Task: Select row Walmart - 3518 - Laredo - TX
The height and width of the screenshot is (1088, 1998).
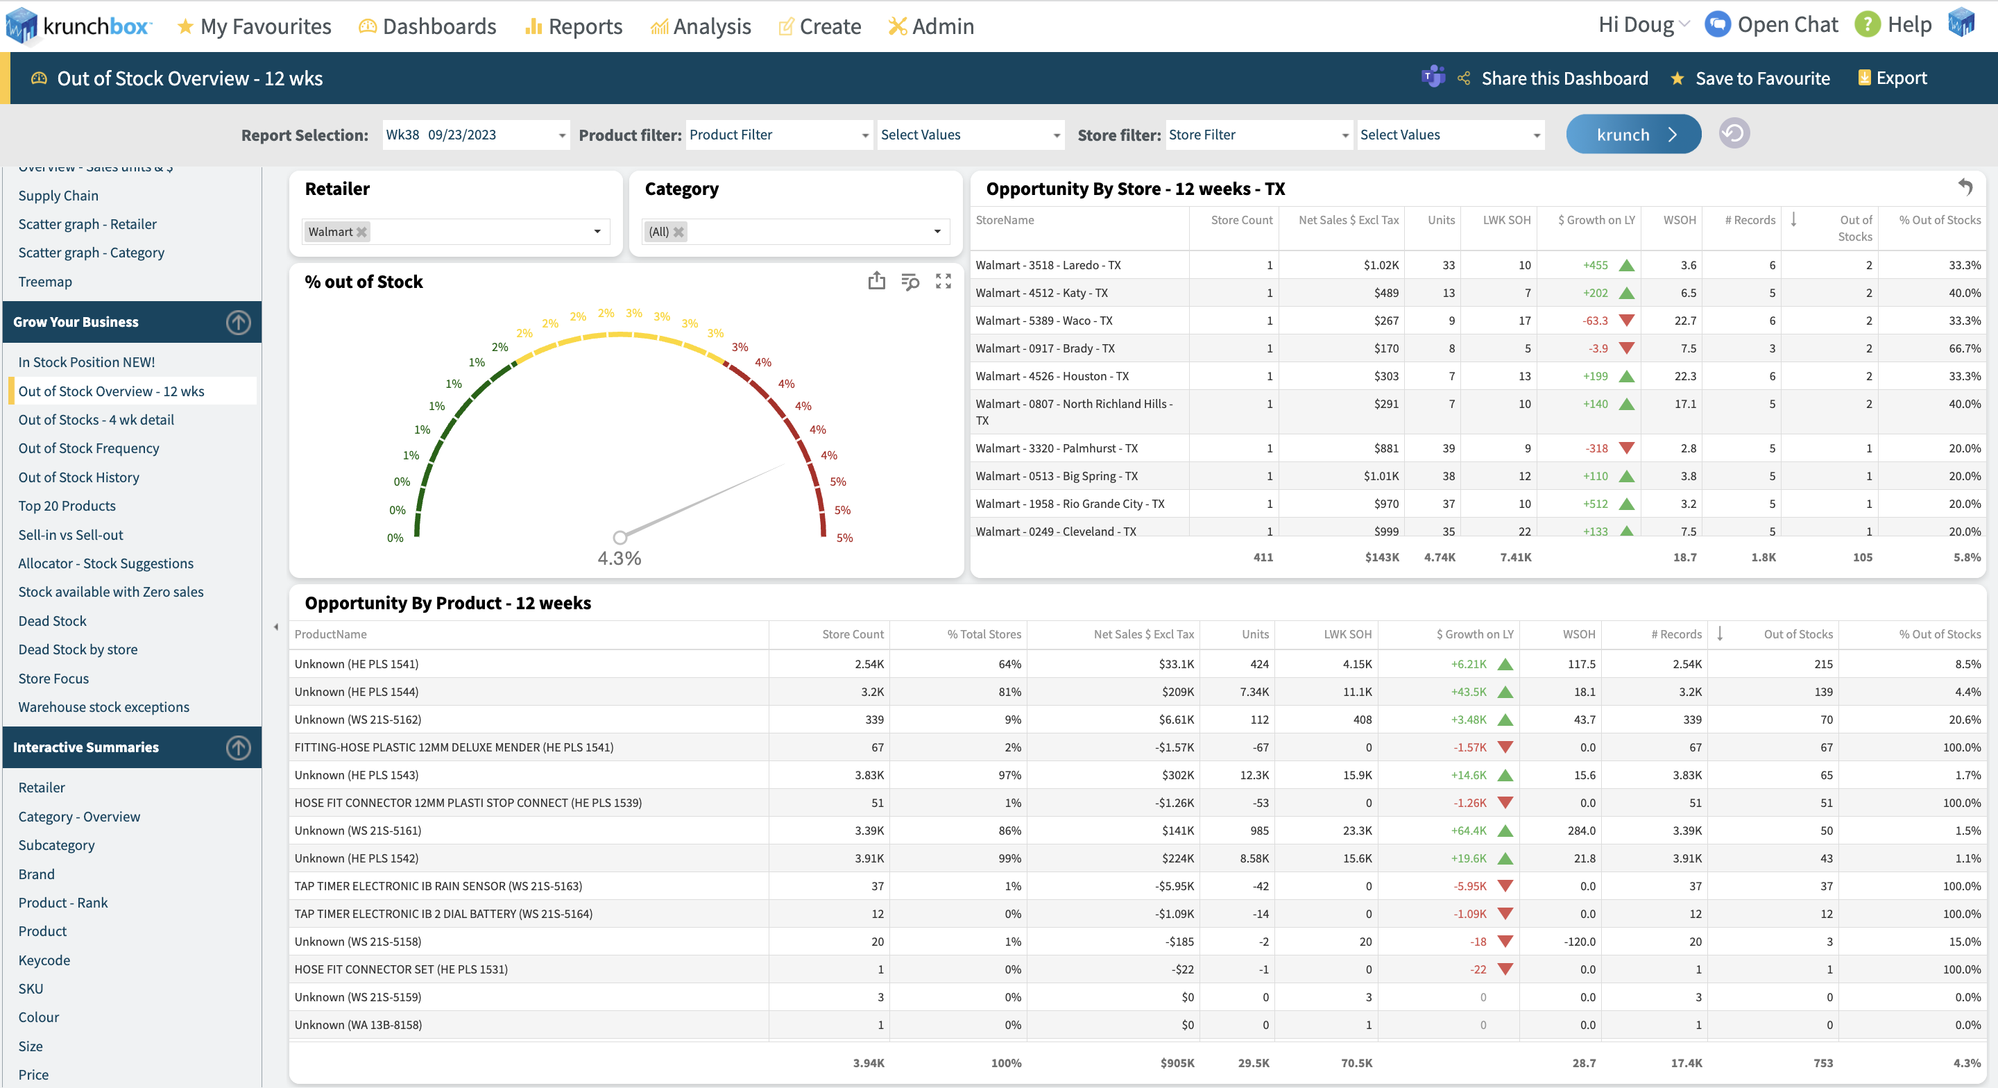Action: click(1478, 265)
